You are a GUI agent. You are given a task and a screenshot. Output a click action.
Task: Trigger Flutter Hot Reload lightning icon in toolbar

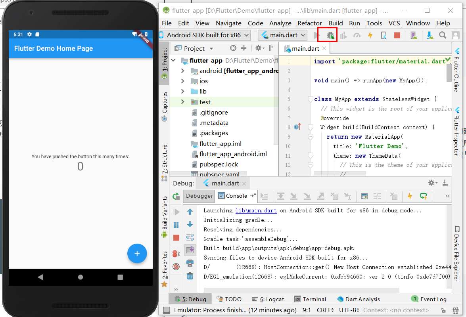(x=370, y=35)
